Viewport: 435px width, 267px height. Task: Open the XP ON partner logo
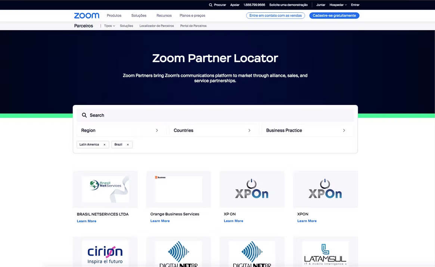[252, 189]
